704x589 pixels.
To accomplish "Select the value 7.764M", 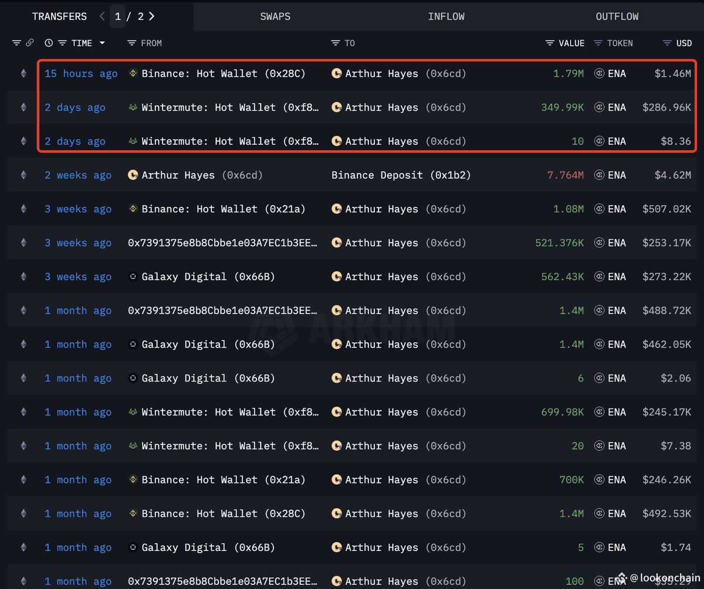I will (x=566, y=175).
